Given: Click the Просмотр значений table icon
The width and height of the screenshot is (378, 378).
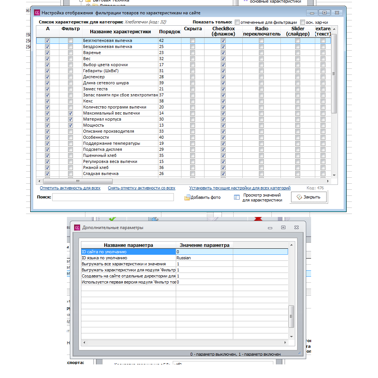Looking at the screenshot, I should point(237,197).
